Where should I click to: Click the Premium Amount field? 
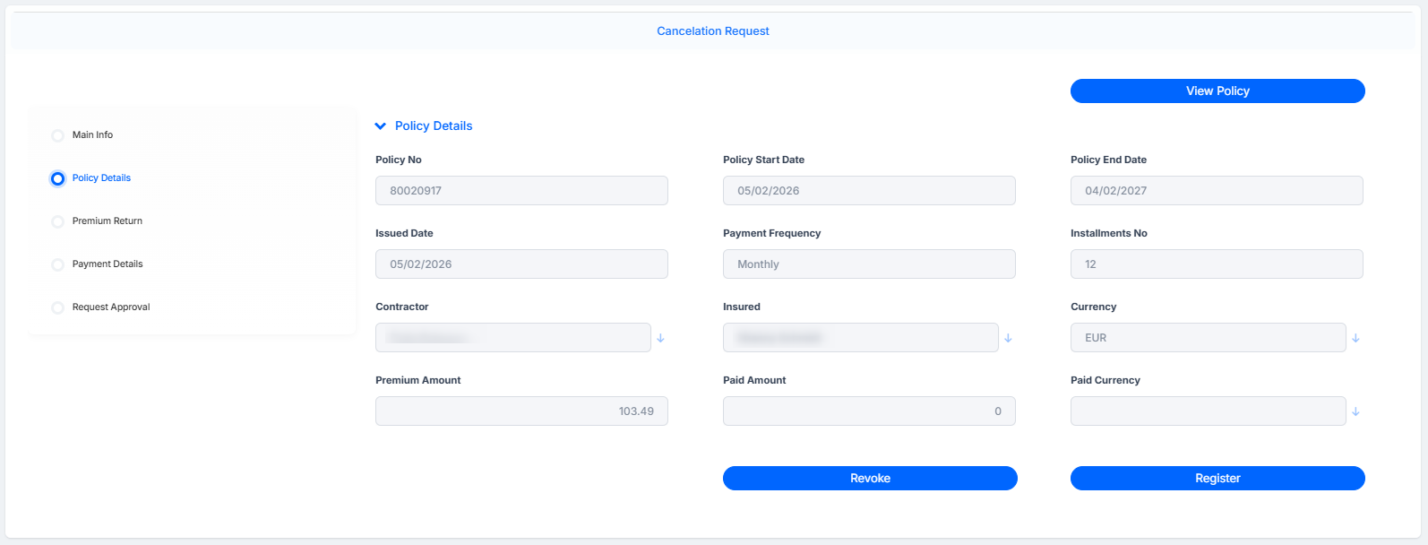(x=521, y=411)
